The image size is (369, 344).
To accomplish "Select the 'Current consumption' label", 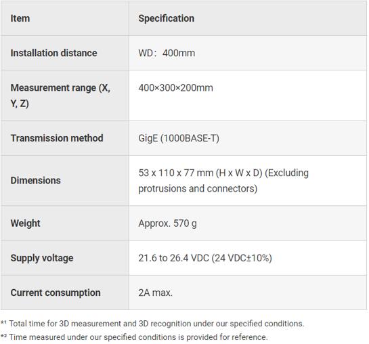I will pyautogui.click(x=56, y=293).
